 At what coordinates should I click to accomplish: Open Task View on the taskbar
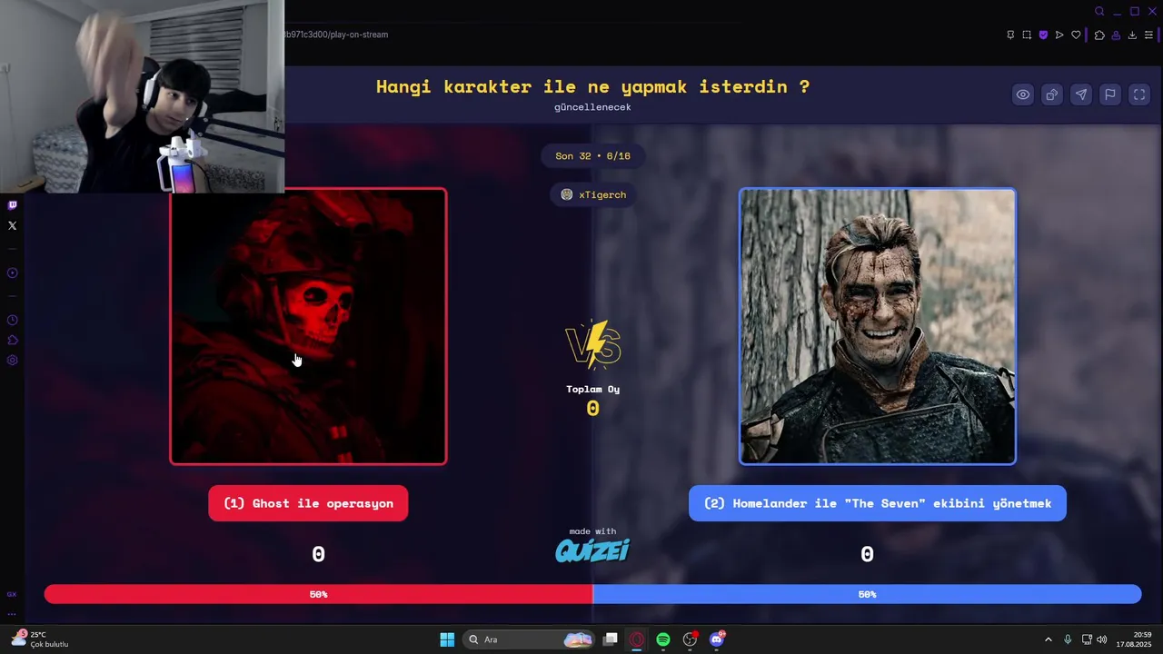pyautogui.click(x=611, y=639)
